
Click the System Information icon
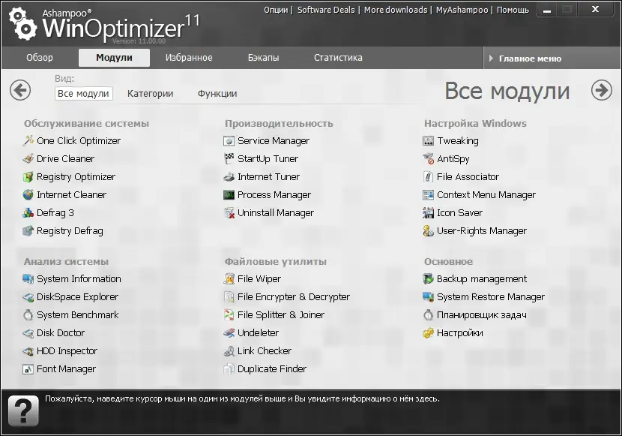coord(28,278)
